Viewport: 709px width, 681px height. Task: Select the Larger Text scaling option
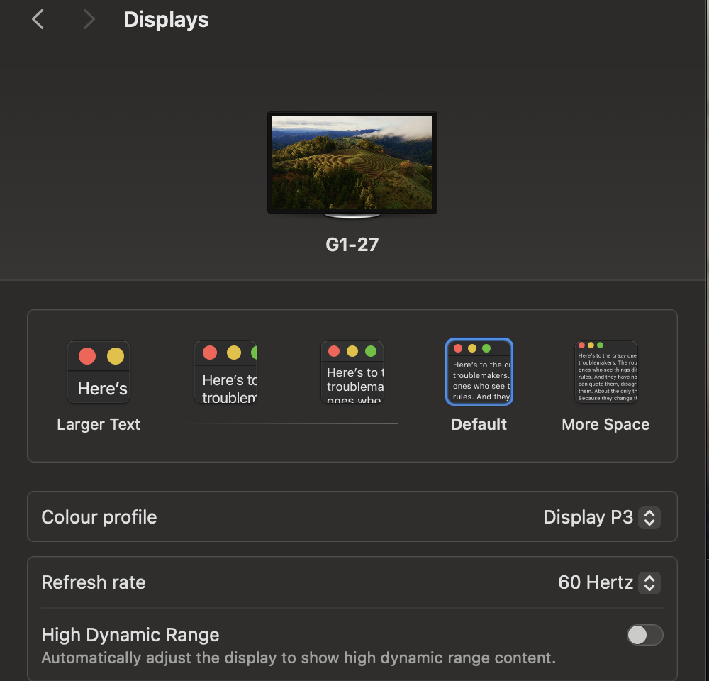coord(98,371)
